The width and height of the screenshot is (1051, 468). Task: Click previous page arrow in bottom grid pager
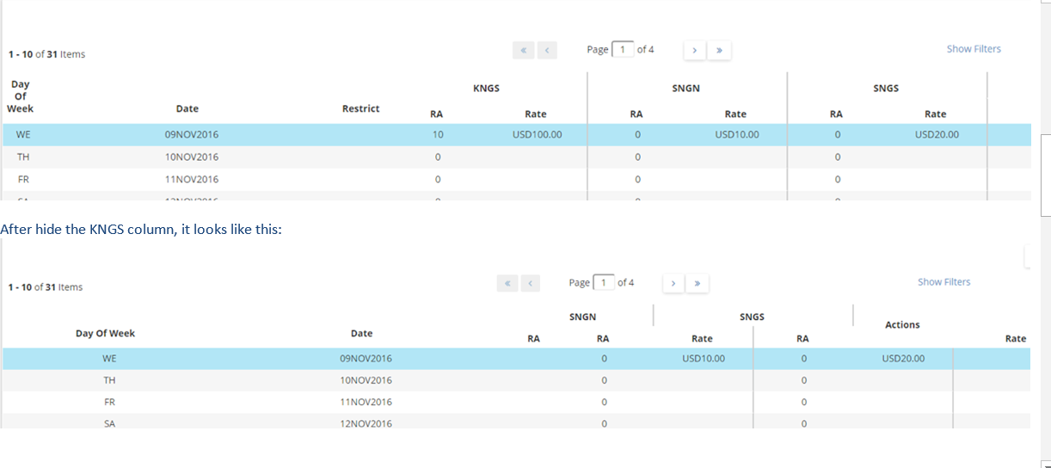(530, 283)
